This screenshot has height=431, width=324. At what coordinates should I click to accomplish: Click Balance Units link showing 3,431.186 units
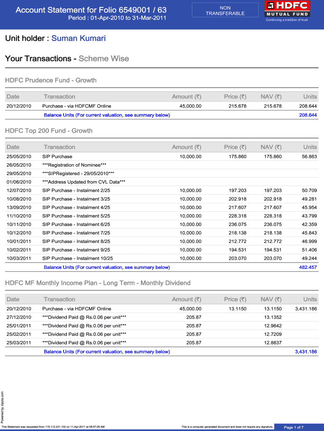107,351
